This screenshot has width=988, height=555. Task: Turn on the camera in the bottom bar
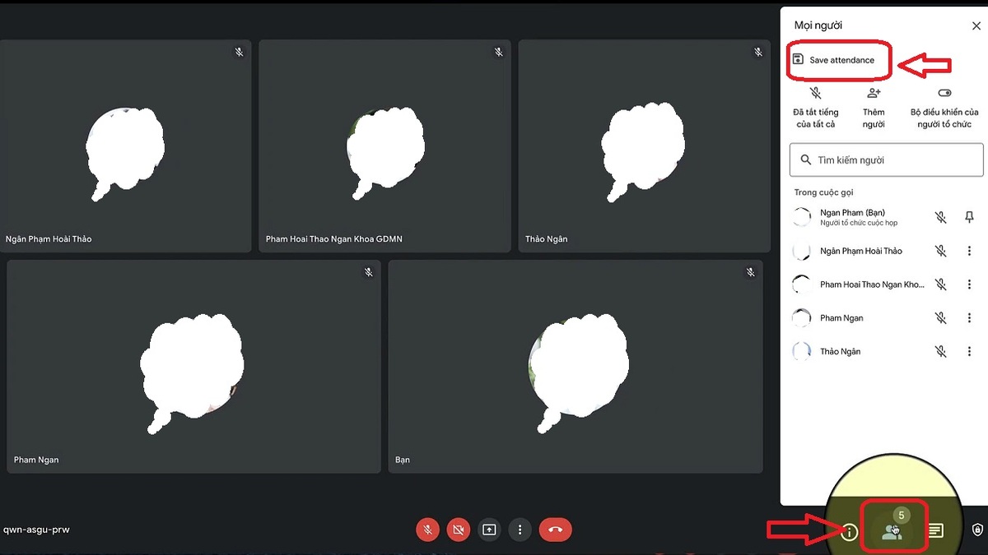458,530
